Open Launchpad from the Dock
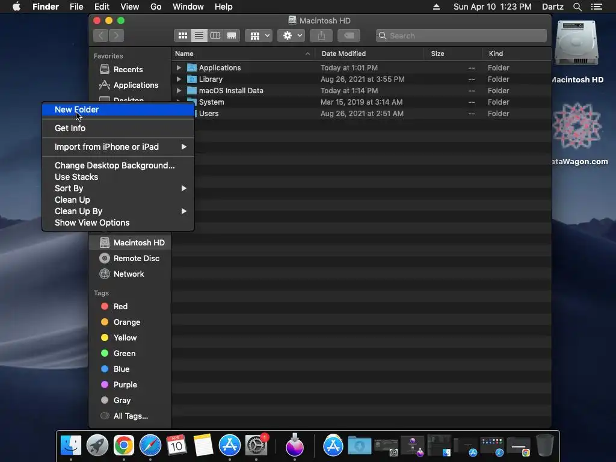616x462 pixels. (97, 446)
